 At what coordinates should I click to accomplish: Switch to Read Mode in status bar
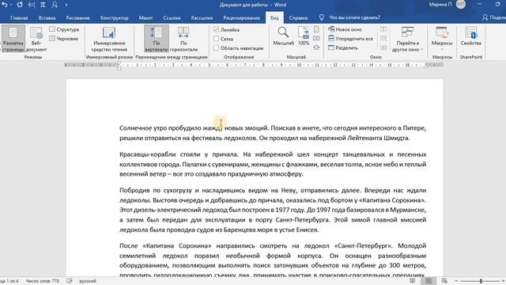(x=413, y=281)
